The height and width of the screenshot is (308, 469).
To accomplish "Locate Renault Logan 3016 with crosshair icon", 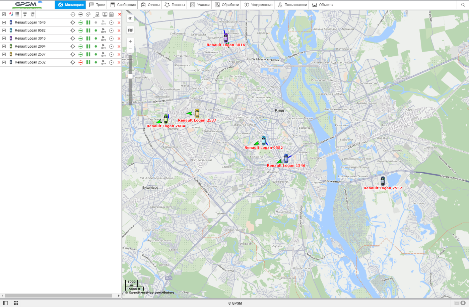I will tap(73, 39).
